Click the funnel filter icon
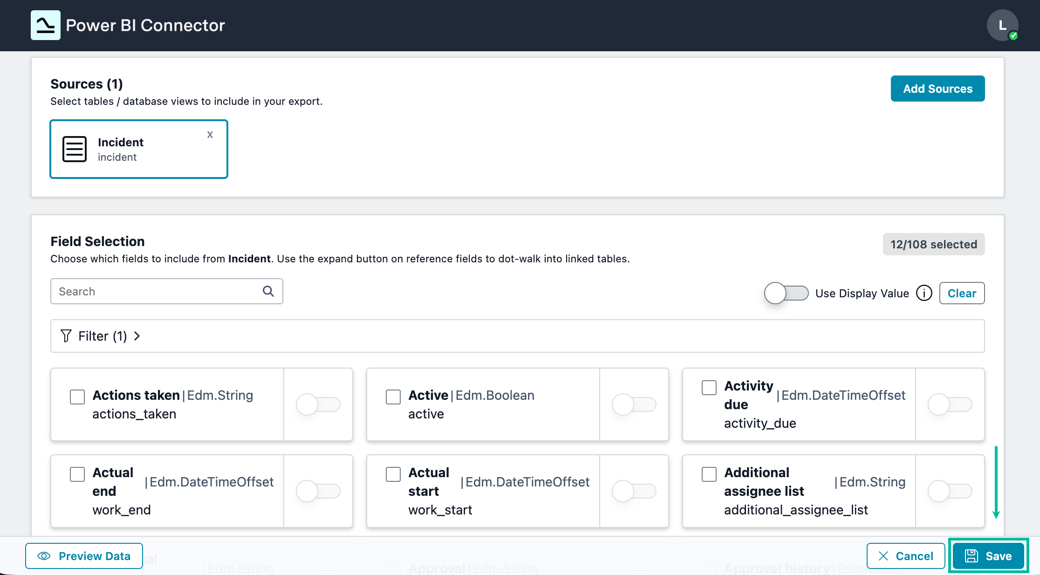The width and height of the screenshot is (1040, 575). [66, 336]
